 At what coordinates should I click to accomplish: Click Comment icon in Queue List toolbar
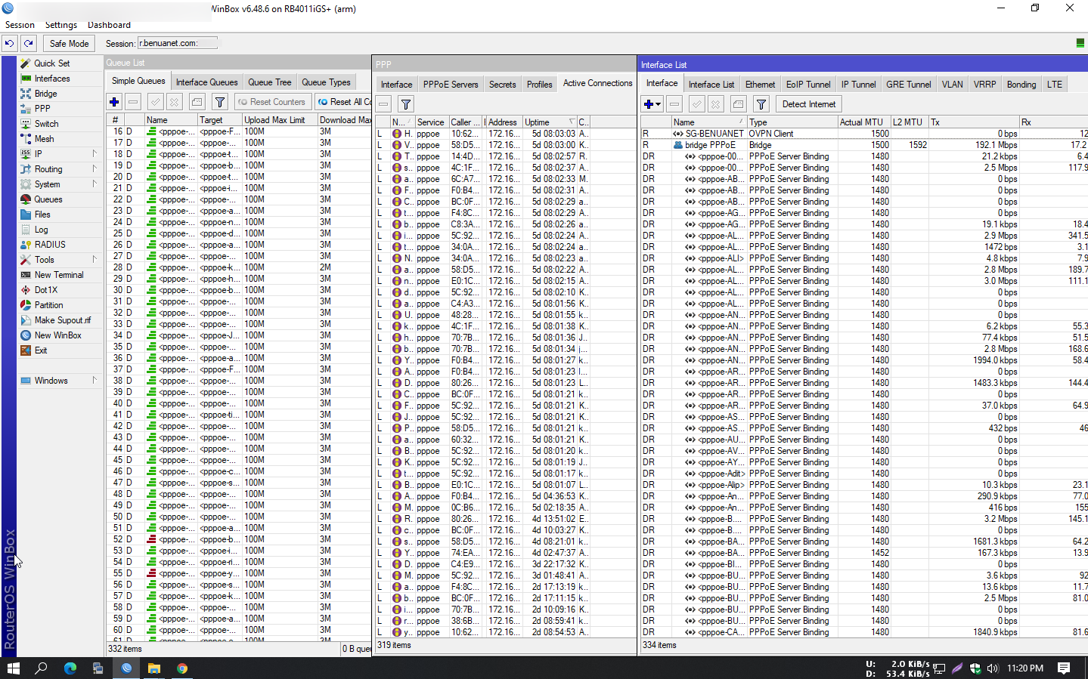(197, 102)
